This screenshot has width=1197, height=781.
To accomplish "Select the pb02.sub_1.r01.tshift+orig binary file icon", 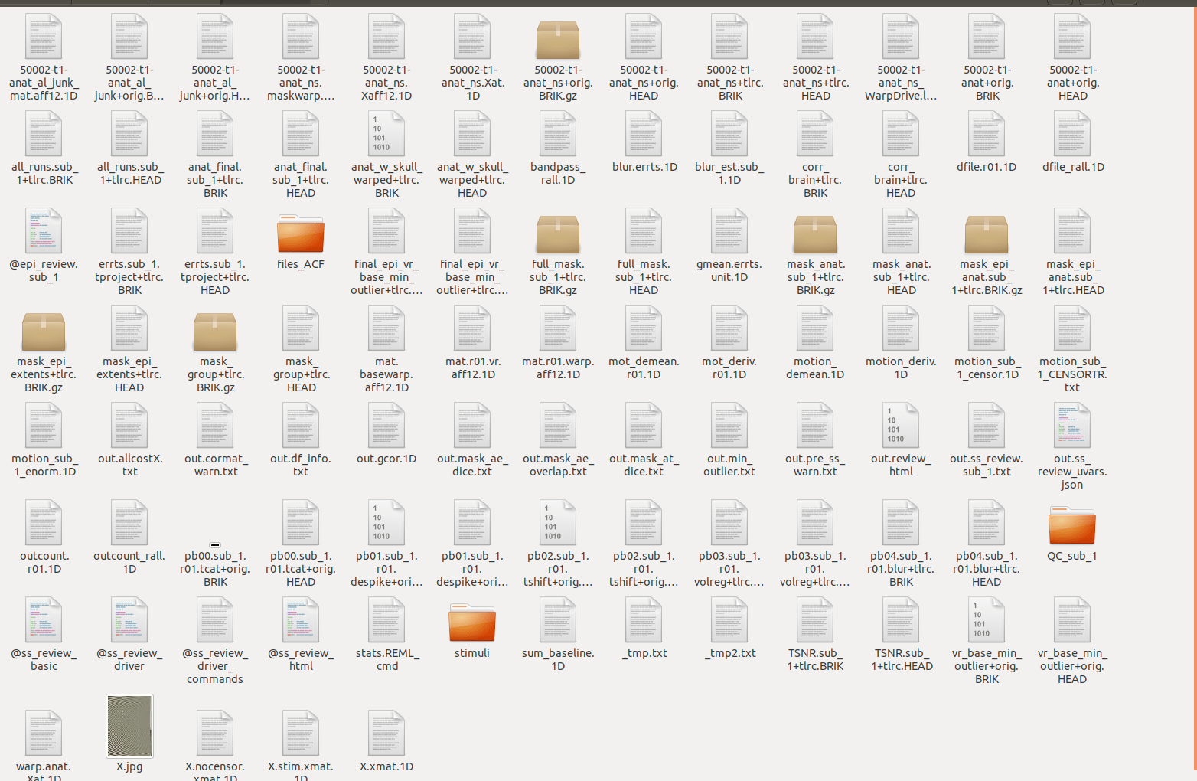I will (558, 522).
